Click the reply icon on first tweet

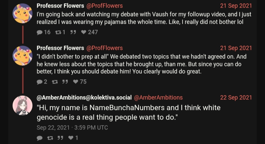click(x=40, y=32)
